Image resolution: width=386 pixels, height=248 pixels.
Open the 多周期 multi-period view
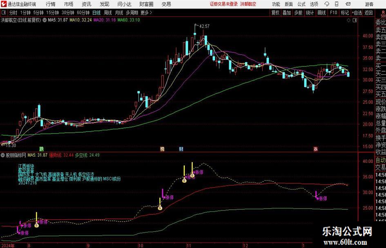coord(132,13)
